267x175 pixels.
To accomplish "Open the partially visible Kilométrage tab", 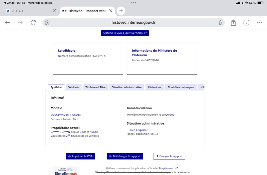I will (x=201, y=87).
